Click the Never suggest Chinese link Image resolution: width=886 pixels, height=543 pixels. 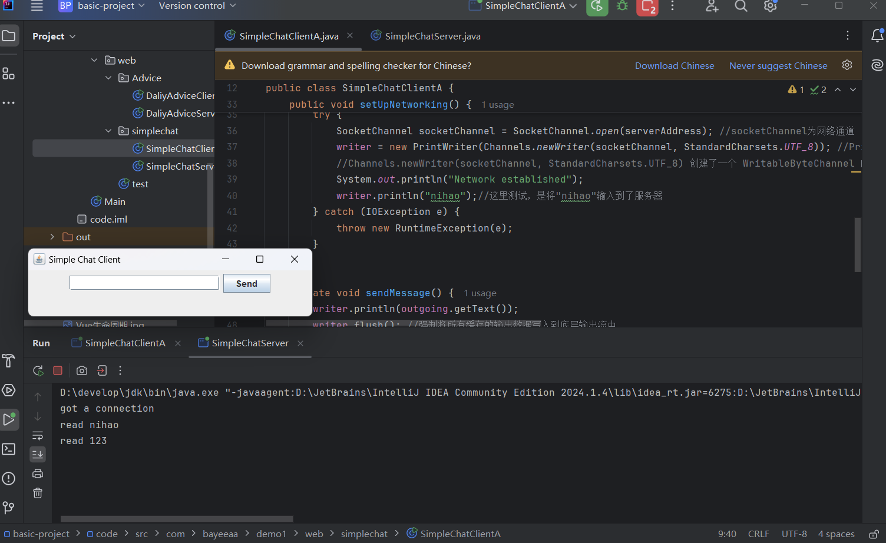pos(778,65)
